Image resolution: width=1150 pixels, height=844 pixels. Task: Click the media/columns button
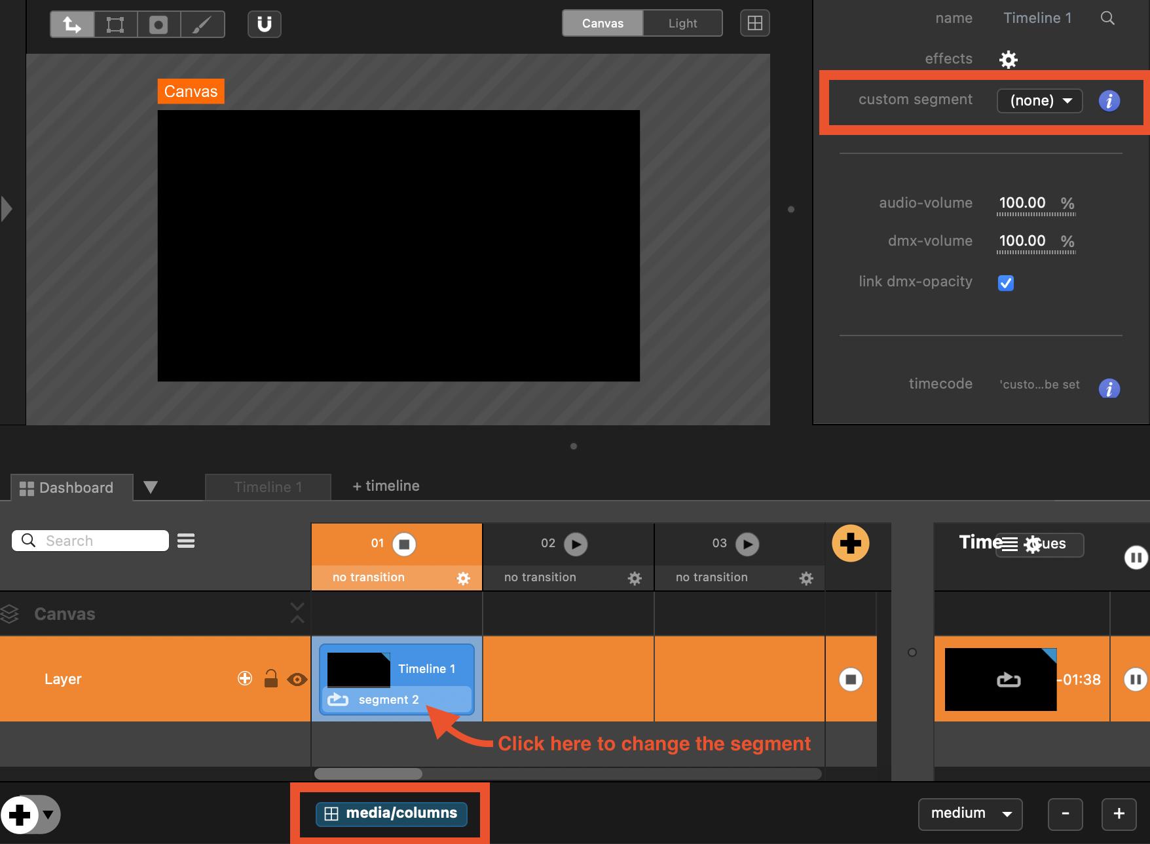click(x=391, y=813)
